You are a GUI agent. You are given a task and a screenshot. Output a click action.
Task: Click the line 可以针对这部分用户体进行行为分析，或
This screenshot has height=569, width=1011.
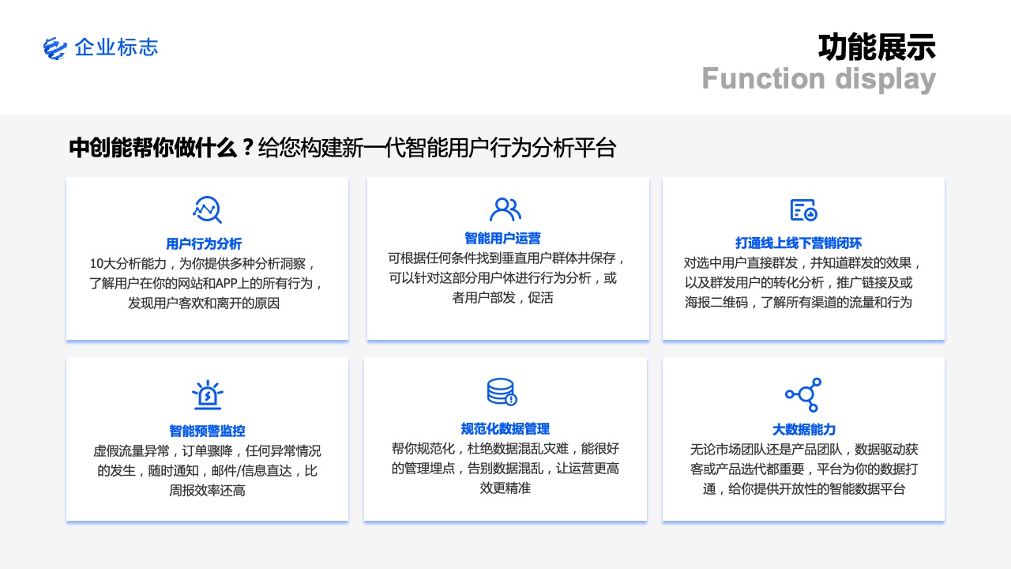pyautogui.click(x=502, y=278)
